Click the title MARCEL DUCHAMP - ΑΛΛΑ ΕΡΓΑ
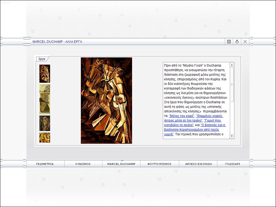Image resolution: width=276 pixels, height=207 pixels. (57, 42)
